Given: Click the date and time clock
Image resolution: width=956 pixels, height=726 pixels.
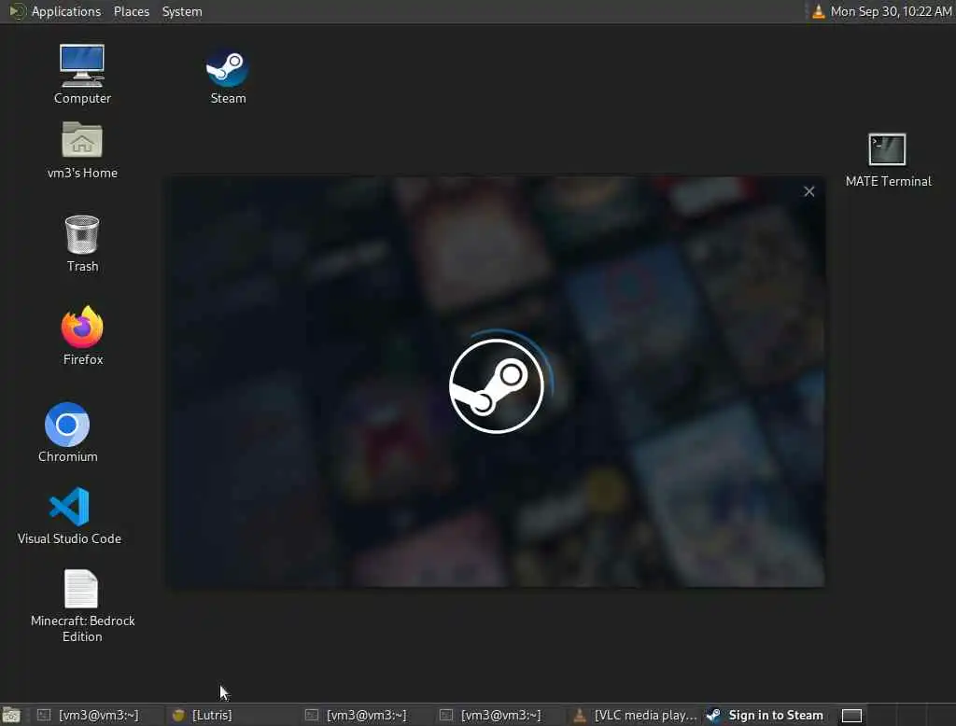Looking at the screenshot, I should [891, 11].
